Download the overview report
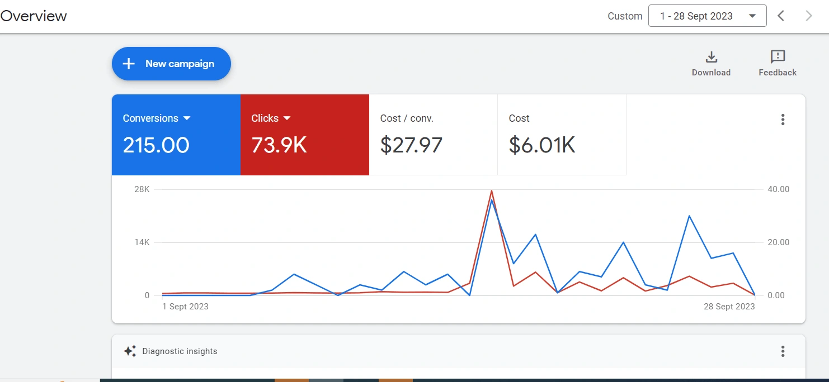 (x=711, y=64)
